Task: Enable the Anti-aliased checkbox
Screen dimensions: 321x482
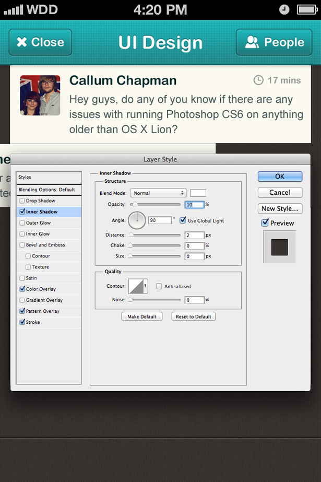Action: tap(159, 286)
